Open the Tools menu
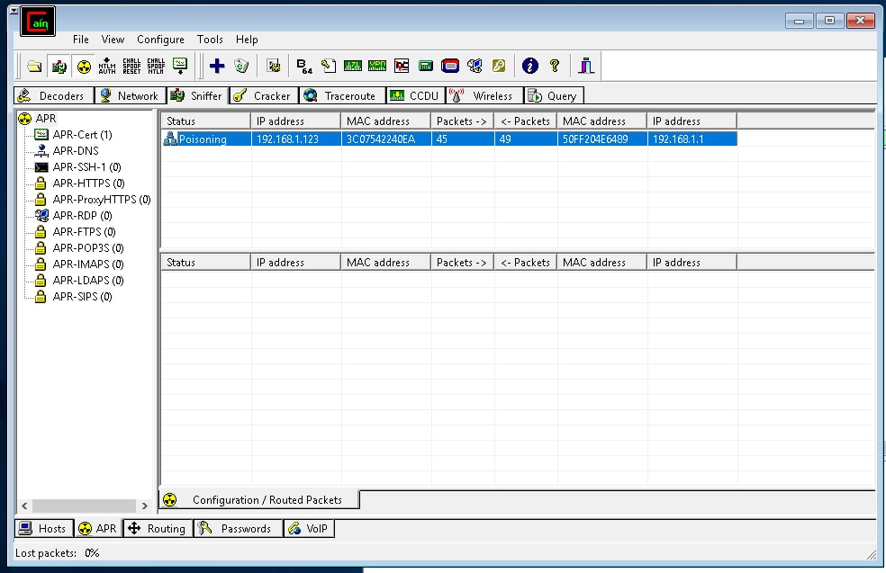The height and width of the screenshot is (573, 886). coord(210,40)
